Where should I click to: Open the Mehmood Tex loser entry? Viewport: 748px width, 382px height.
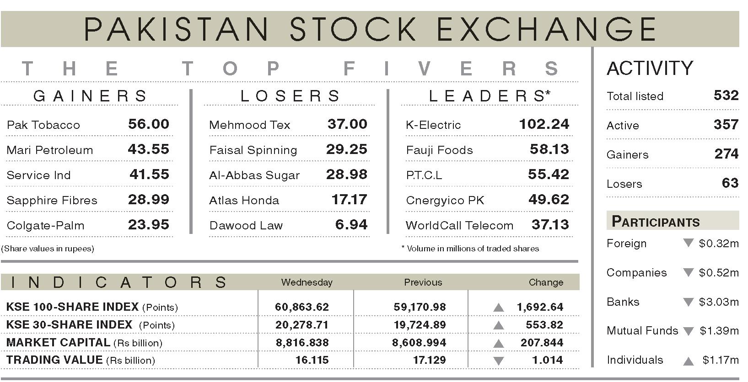[249, 125]
